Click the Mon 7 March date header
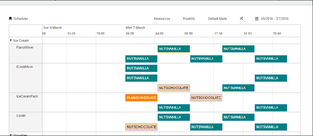313x136 pixels. (x=135, y=28)
